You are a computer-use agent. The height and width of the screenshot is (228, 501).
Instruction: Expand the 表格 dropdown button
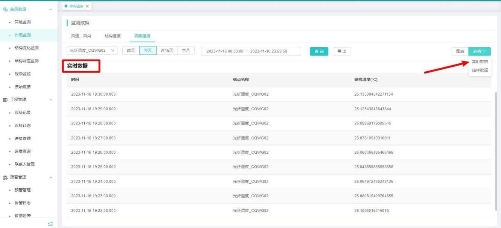(480, 51)
